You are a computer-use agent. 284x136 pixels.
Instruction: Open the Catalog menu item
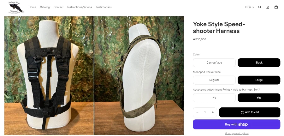tap(45, 7)
